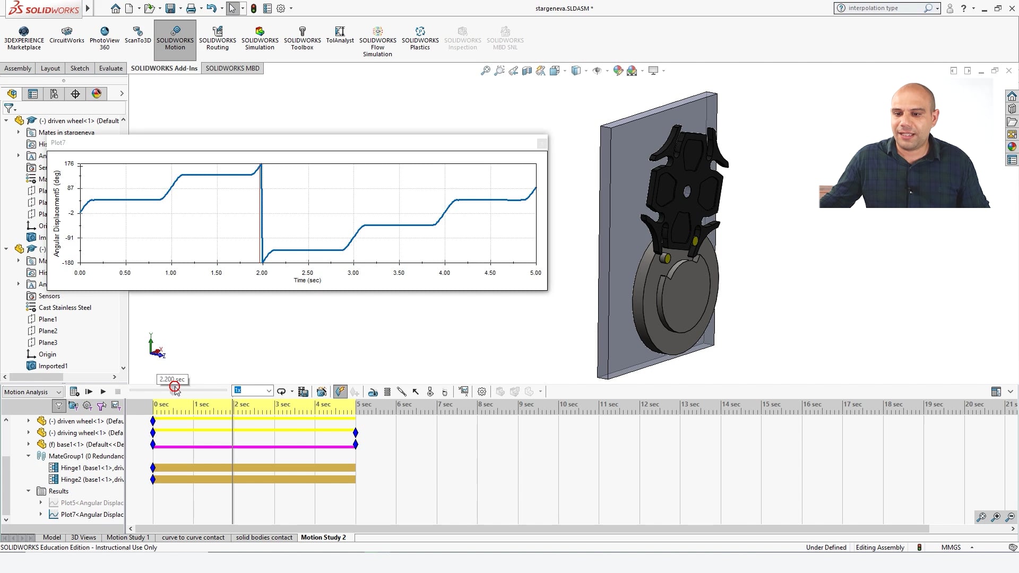Open PhotoView 360 add-in
The height and width of the screenshot is (573, 1019).
pyautogui.click(x=105, y=37)
